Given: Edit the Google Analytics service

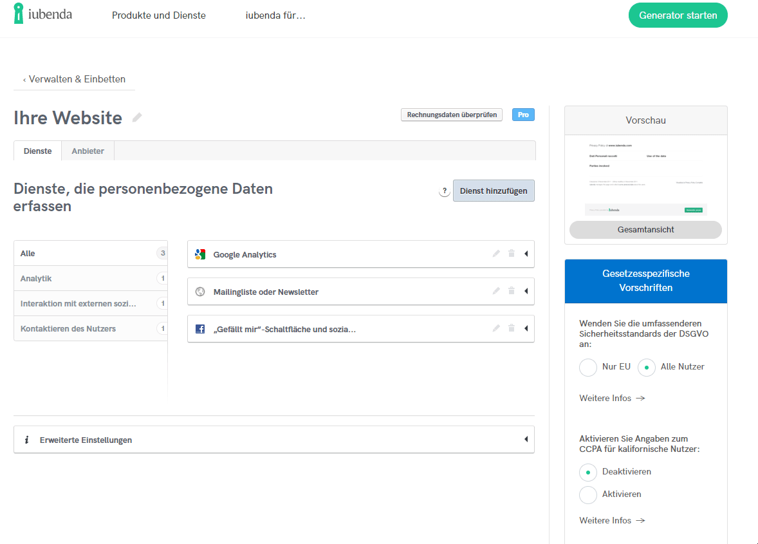Looking at the screenshot, I should [496, 254].
